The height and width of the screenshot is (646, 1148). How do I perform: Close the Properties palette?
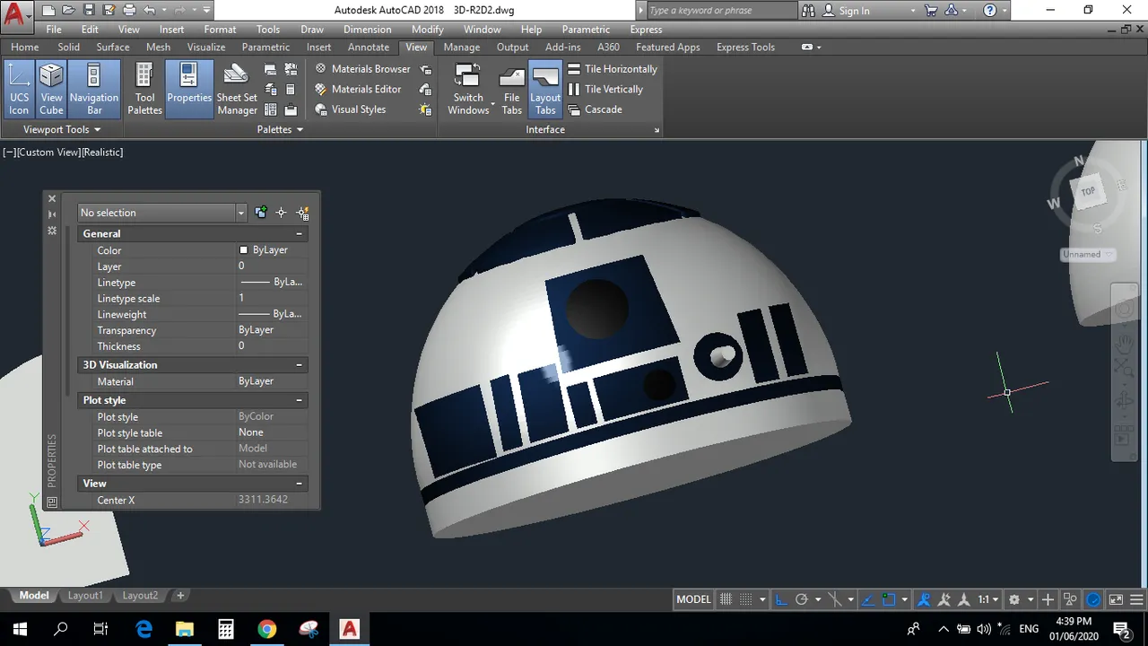[x=52, y=199]
